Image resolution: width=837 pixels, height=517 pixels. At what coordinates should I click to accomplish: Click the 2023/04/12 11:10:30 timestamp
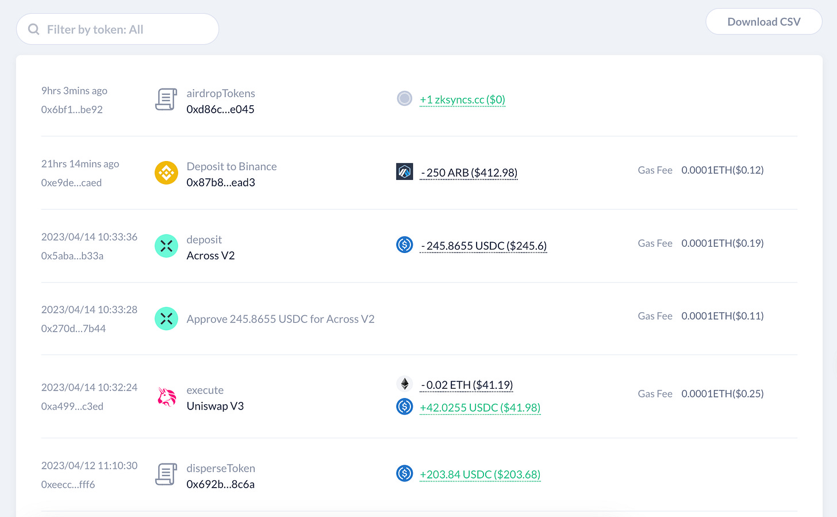pyautogui.click(x=89, y=465)
